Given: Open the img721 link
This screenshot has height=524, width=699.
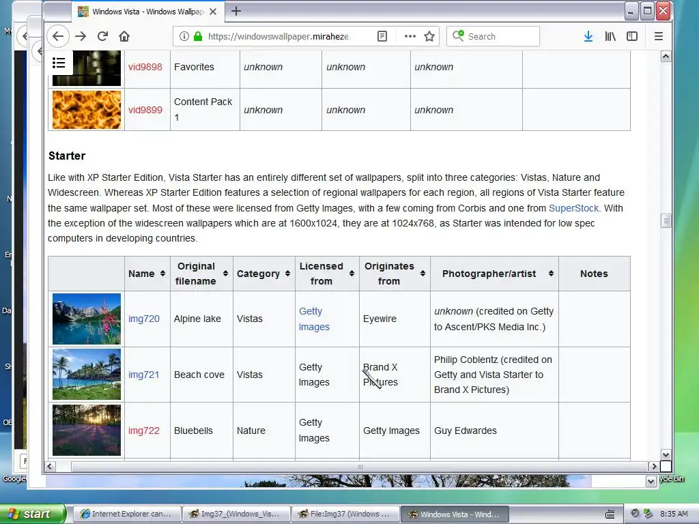Looking at the screenshot, I should [143, 375].
